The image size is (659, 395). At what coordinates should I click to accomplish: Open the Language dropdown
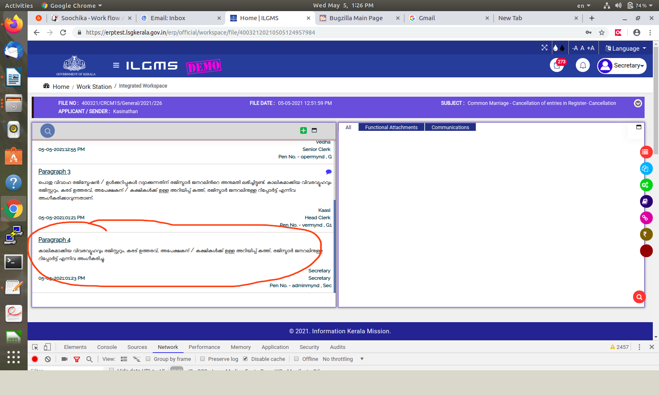(625, 49)
